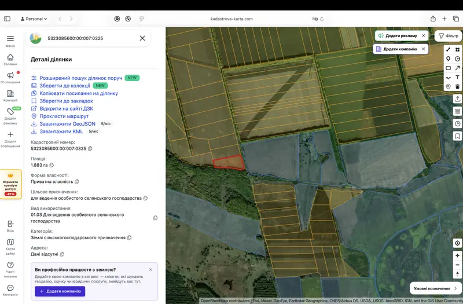Screen dimensions: 463x304
Task: Click Прокласти маршрут link
Action: click(64, 116)
